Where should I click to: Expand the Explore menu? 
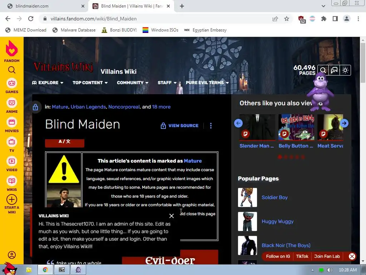[48, 83]
